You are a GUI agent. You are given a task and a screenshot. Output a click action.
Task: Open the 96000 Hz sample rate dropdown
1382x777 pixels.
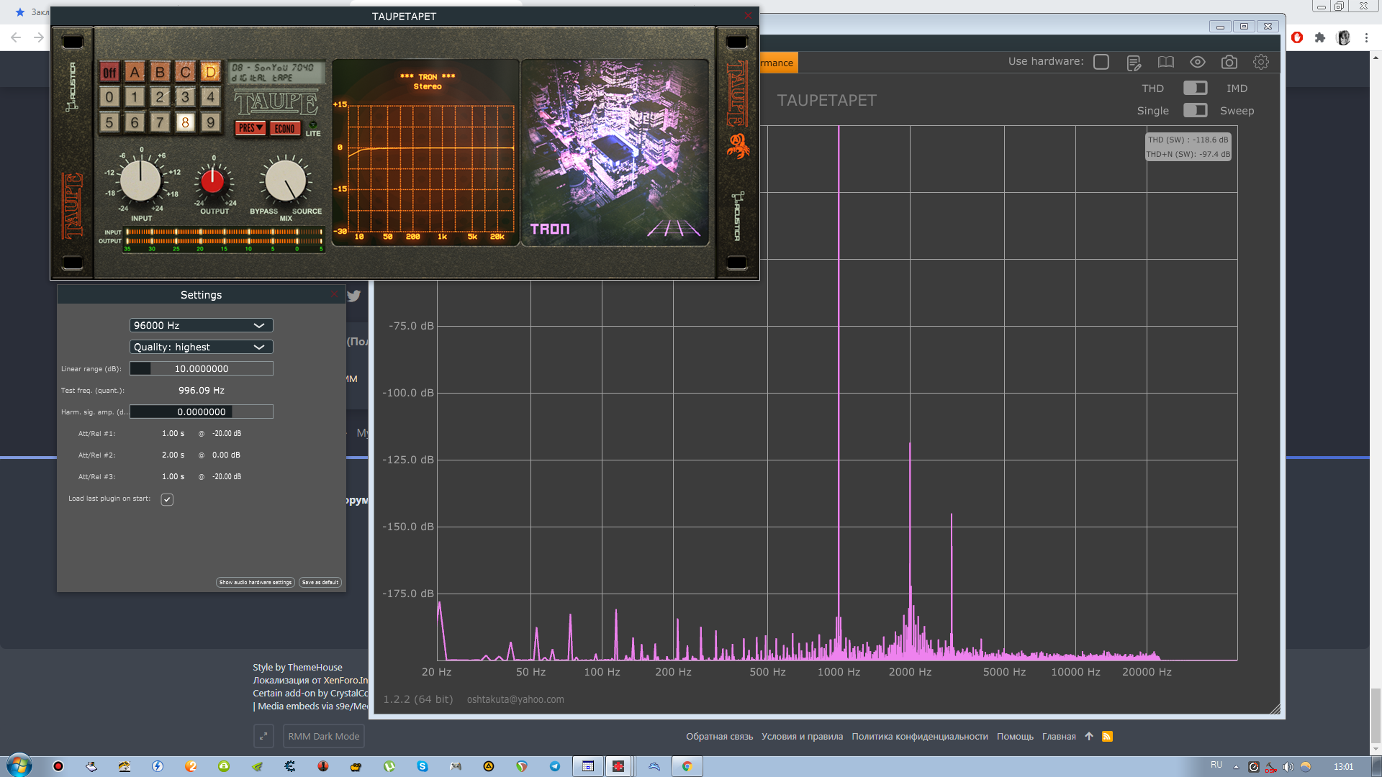pos(201,325)
